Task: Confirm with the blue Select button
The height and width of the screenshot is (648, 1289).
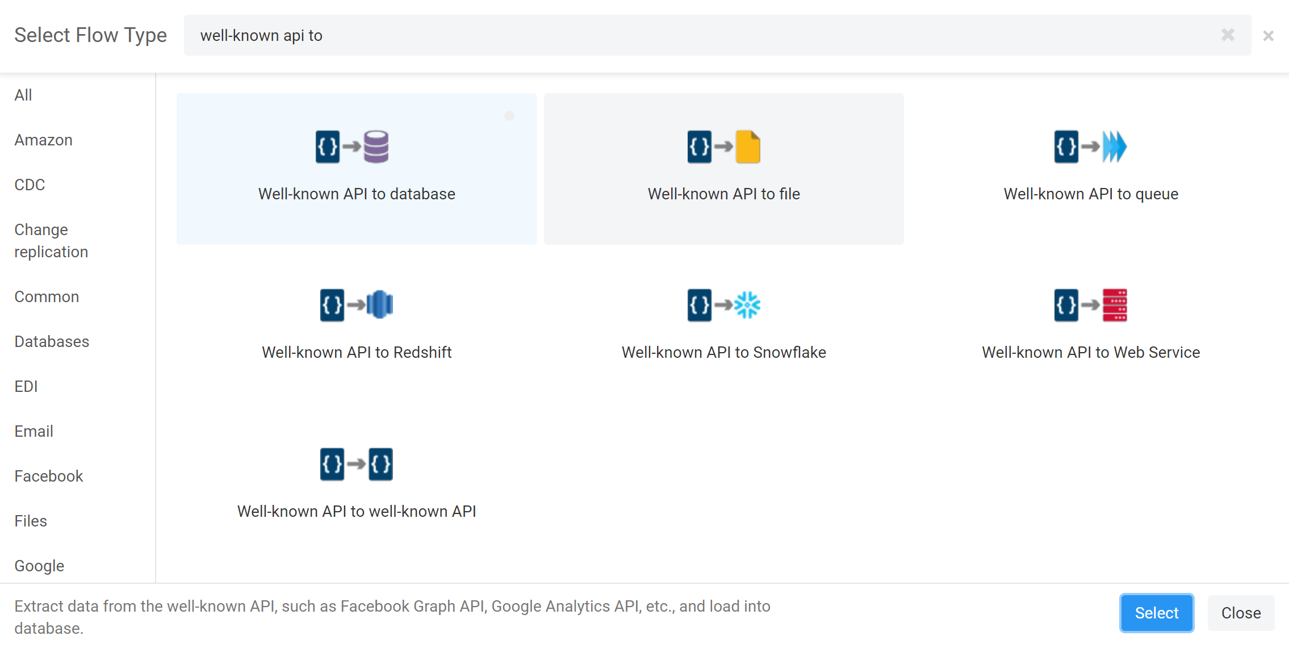Action: tap(1157, 613)
